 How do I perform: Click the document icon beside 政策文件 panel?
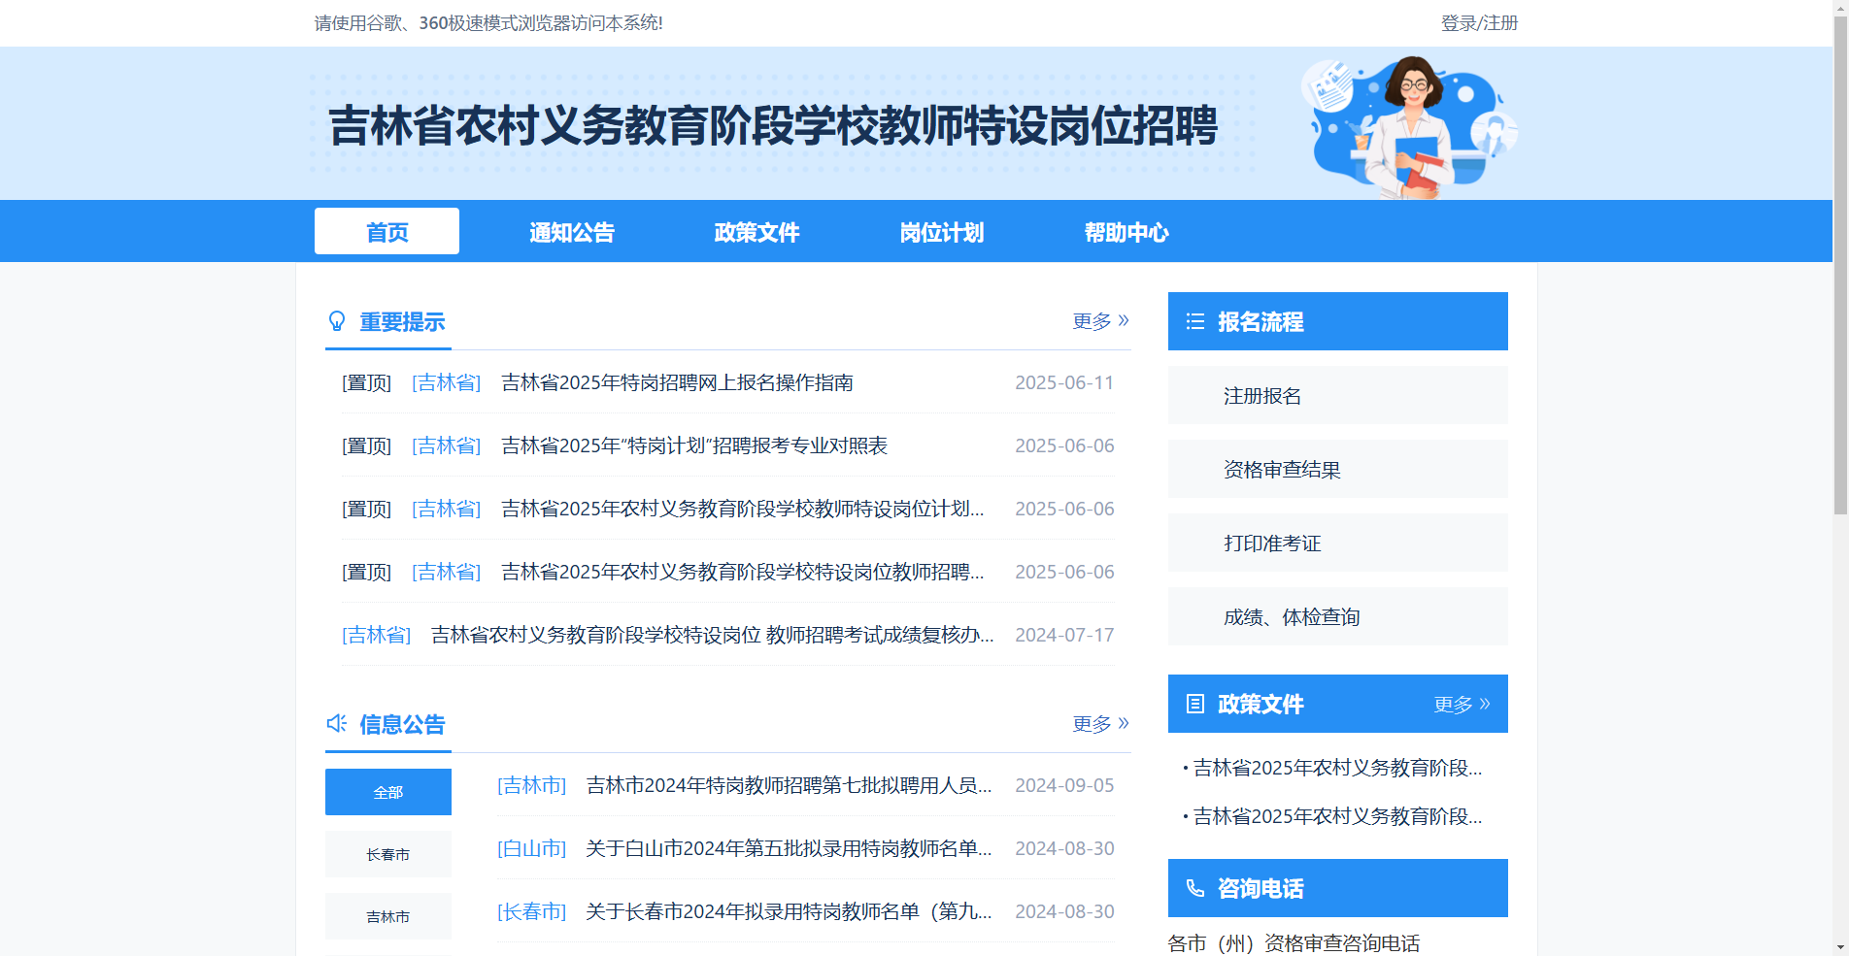pos(1194,704)
